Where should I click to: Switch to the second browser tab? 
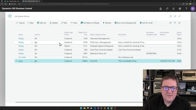pyautogui.click(x=31, y=1)
